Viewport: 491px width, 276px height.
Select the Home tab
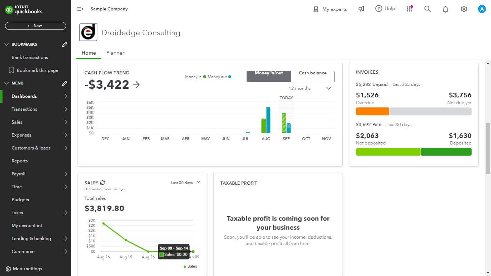click(x=89, y=53)
